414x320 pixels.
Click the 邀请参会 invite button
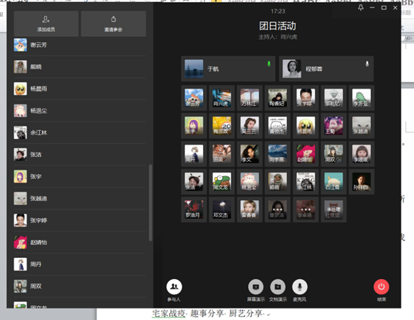[x=113, y=24]
